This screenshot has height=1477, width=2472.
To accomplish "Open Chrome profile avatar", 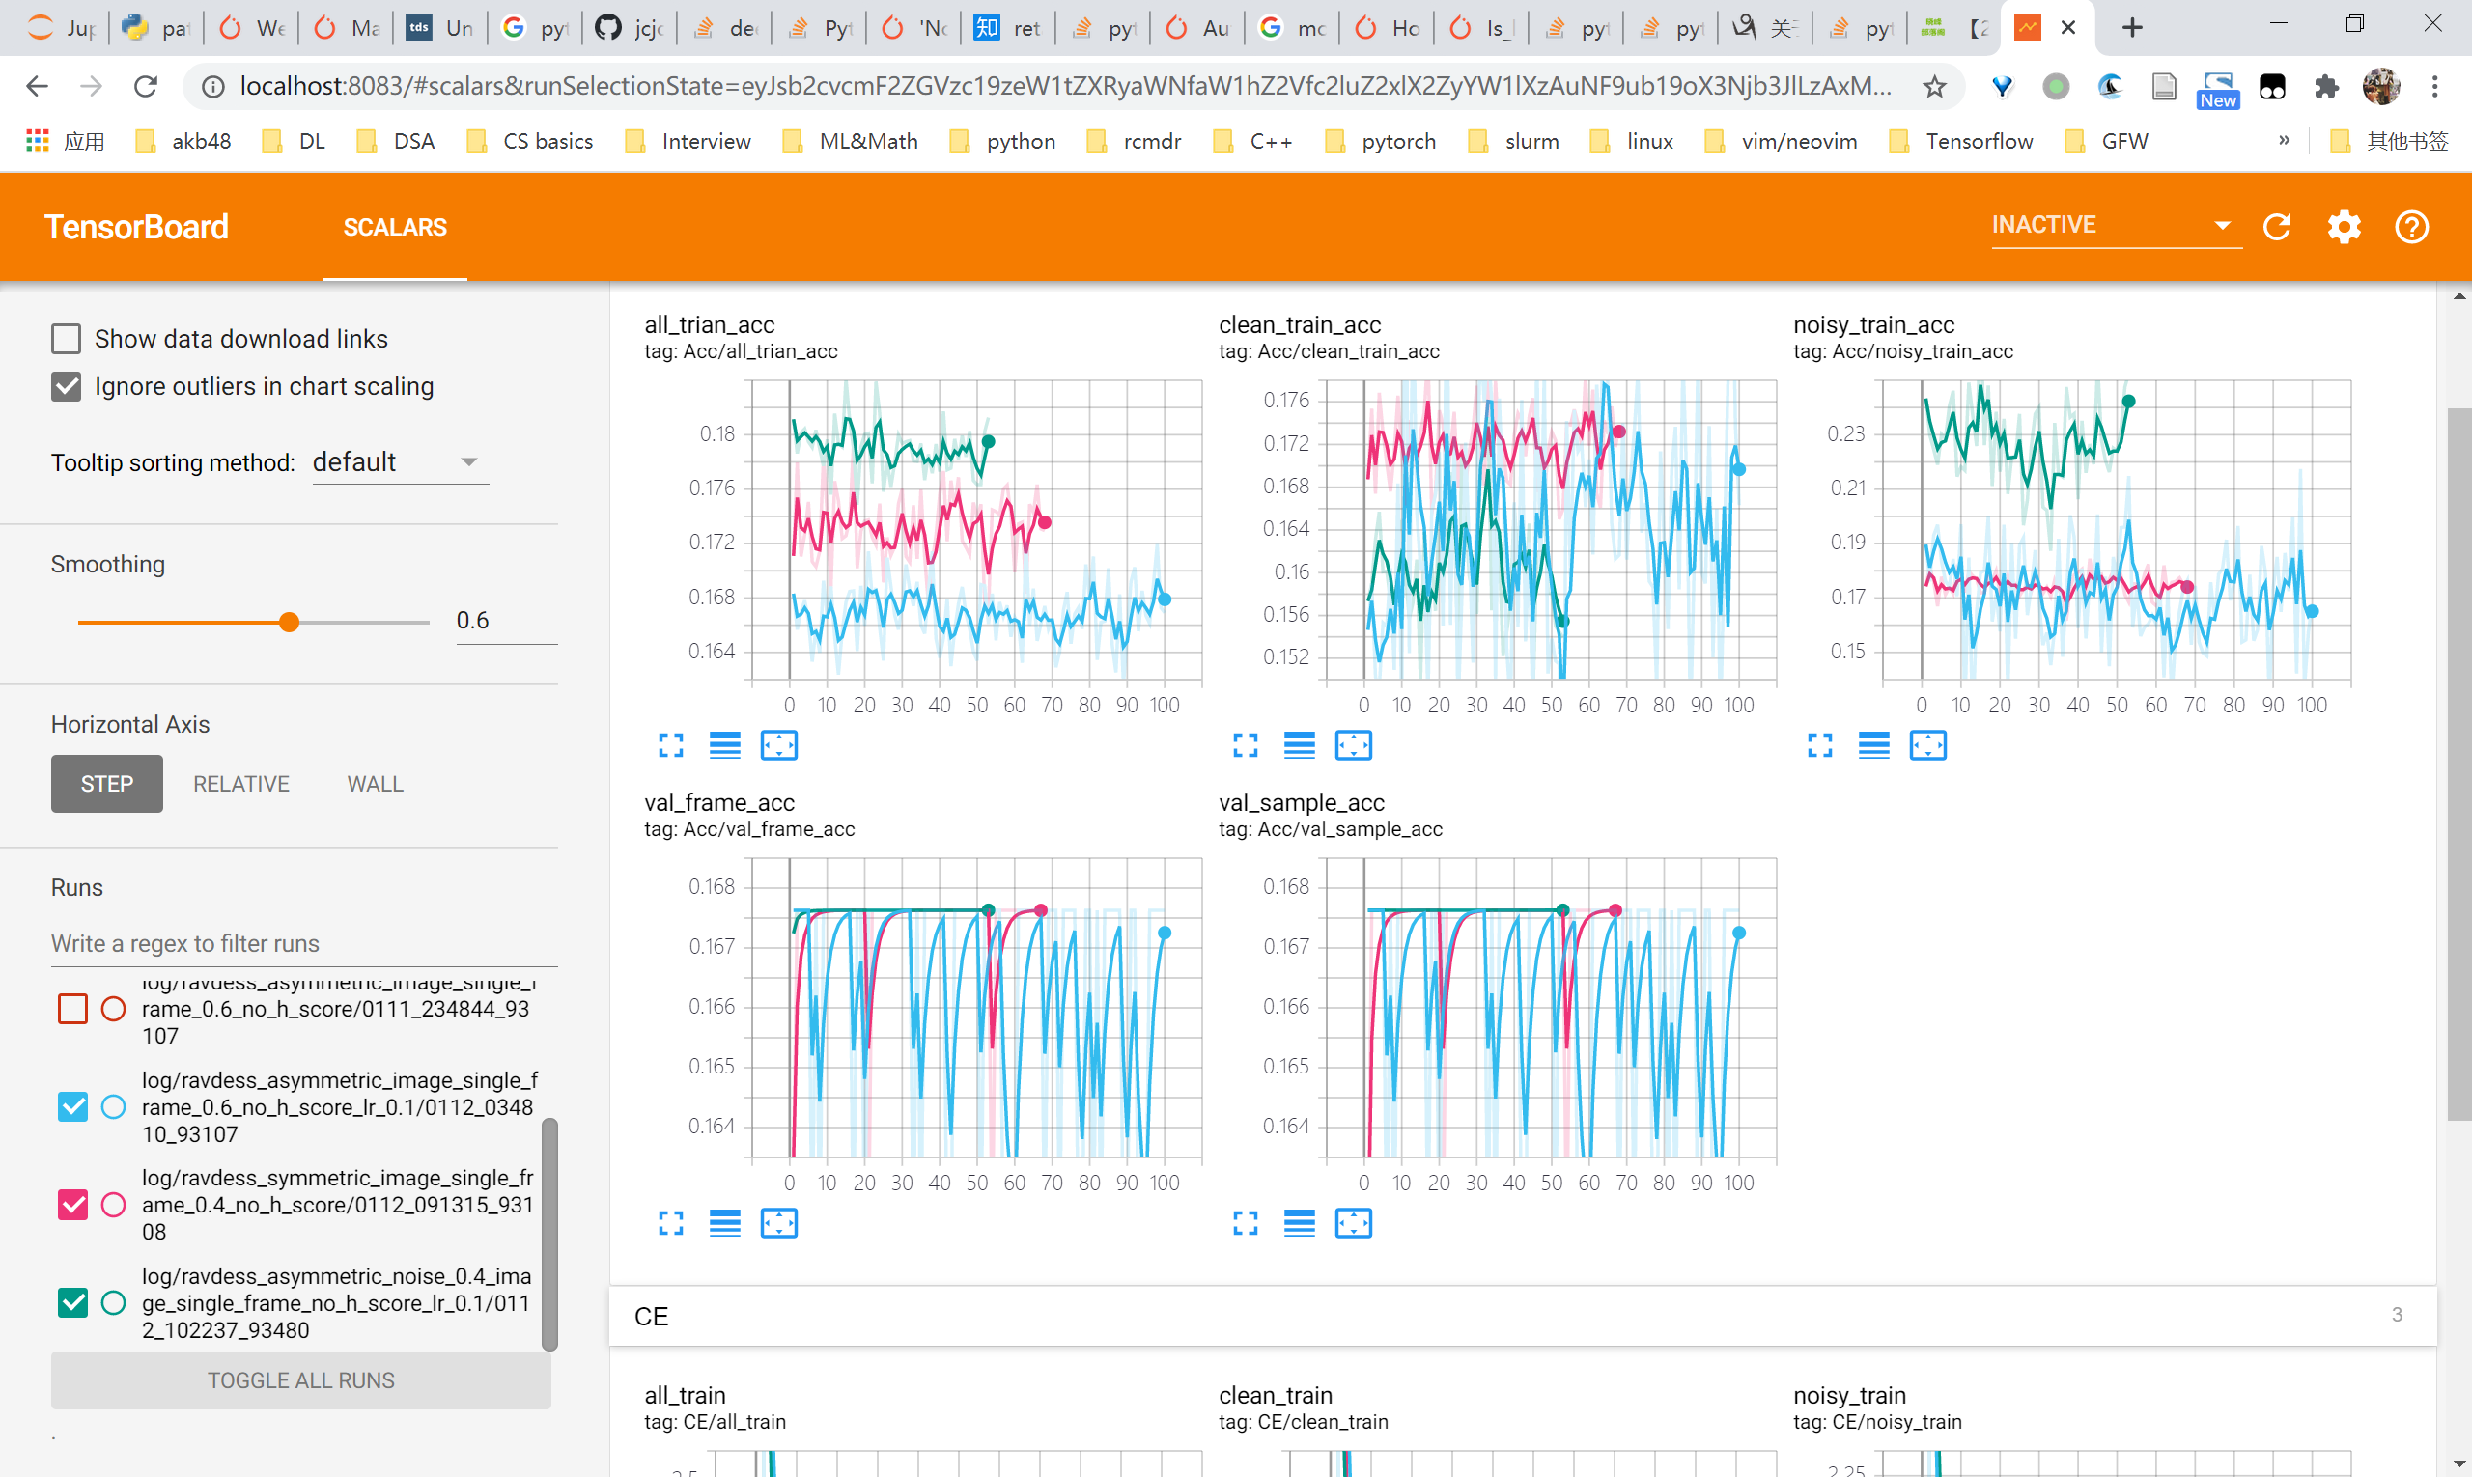I will pos(2381,87).
